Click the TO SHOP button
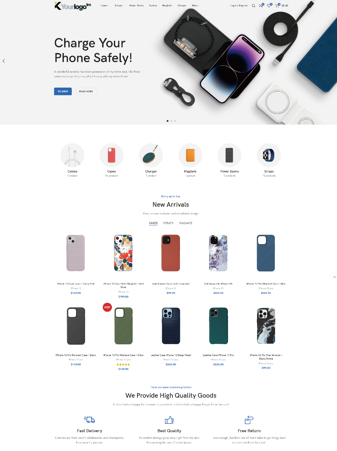This screenshot has width=337, height=451. (x=63, y=91)
